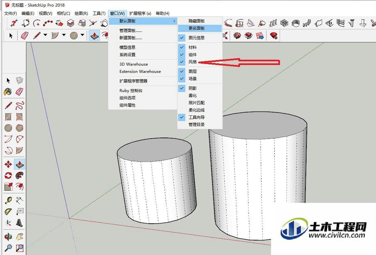This screenshot has height=255, width=376.
Task: Click the row of columns icon
Action: [273, 23]
